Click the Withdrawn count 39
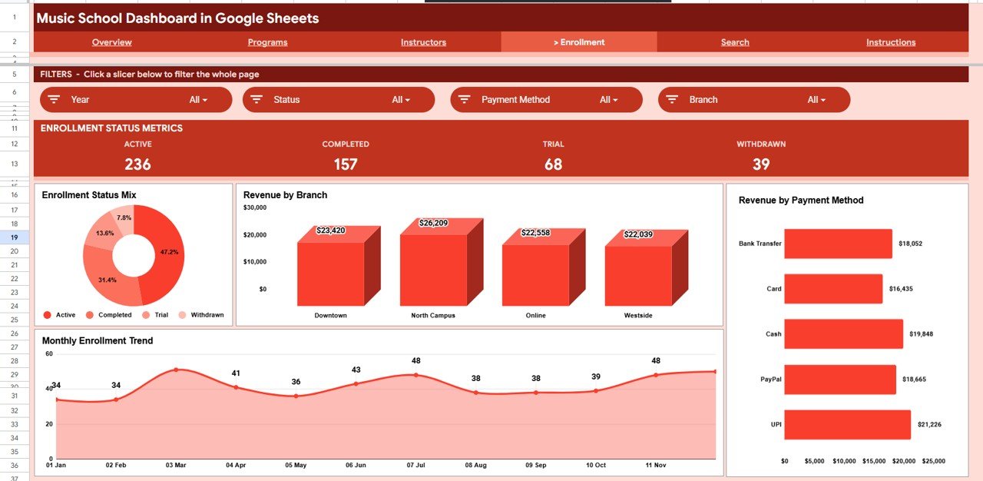Viewport: 983px width, 481px height. click(x=761, y=164)
